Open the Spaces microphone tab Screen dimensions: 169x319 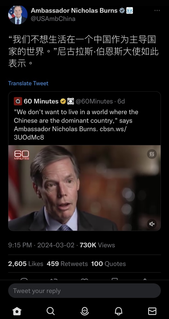point(84,311)
